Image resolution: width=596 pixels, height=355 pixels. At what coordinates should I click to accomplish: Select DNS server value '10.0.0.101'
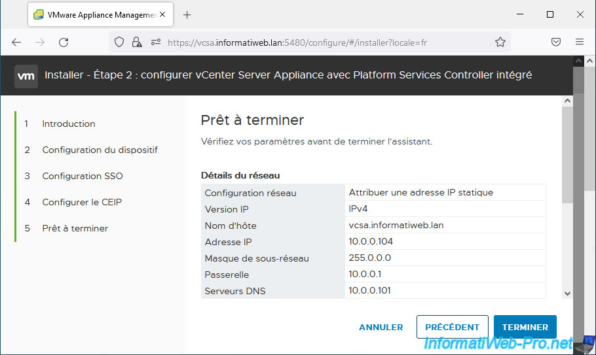[369, 290]
